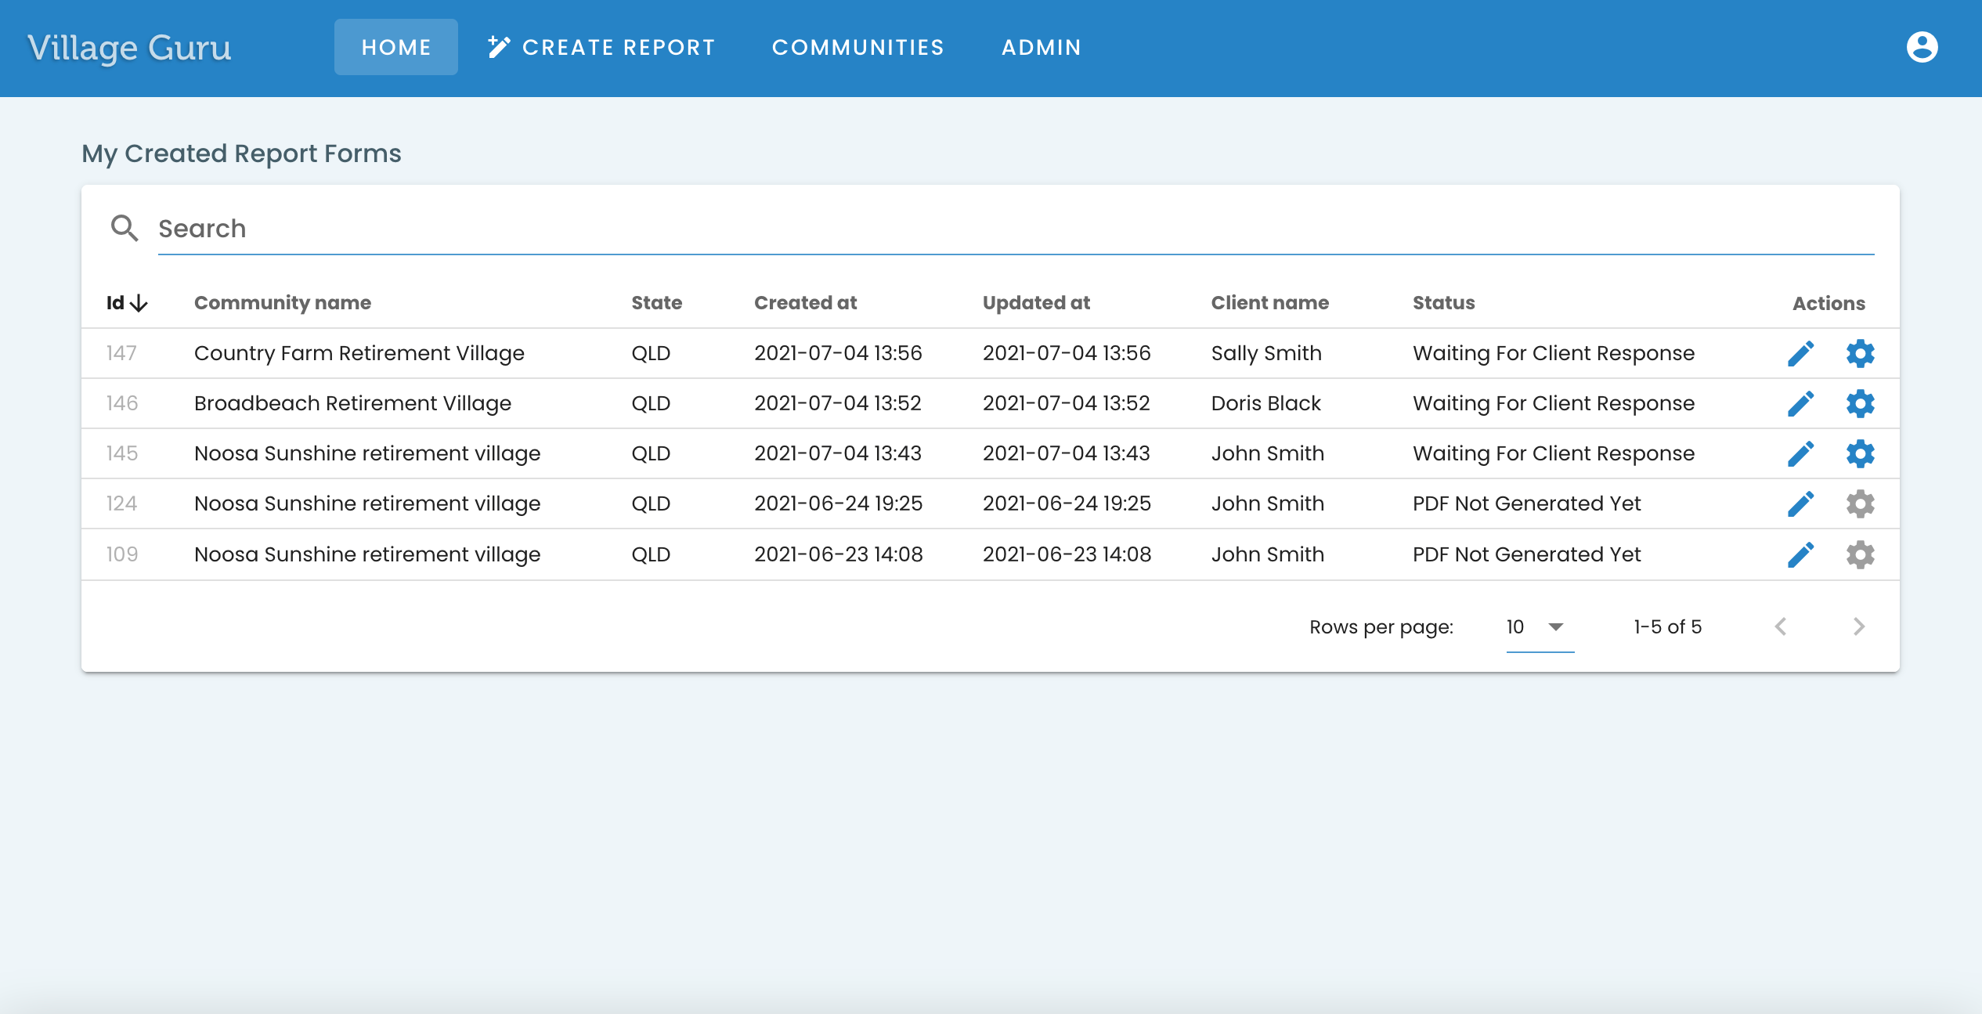Edit report 145 with pencil icon

pyautogui.click(x=1800, y=453)
